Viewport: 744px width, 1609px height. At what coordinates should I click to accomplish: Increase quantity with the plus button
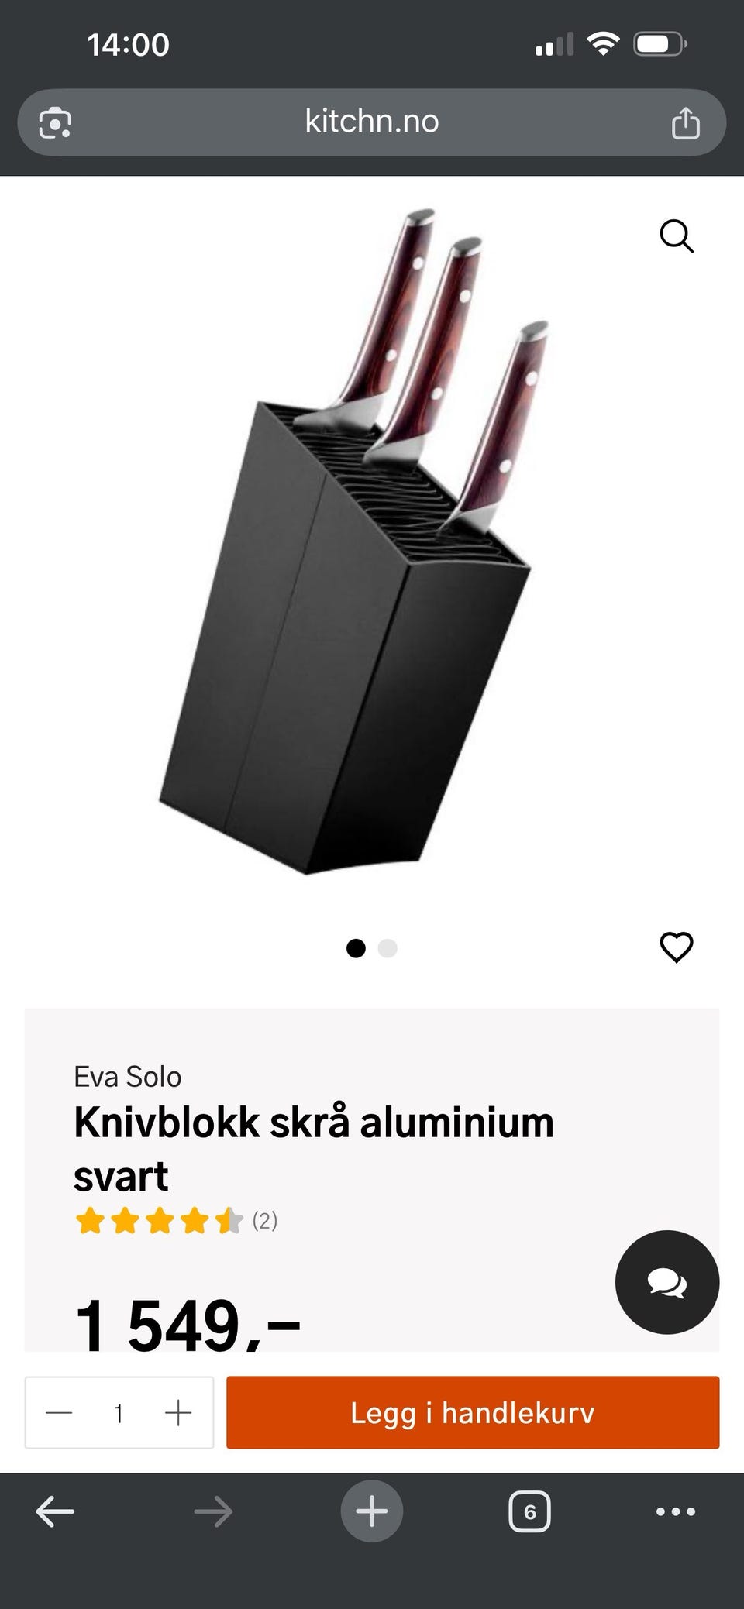[x=178, y=1413]
